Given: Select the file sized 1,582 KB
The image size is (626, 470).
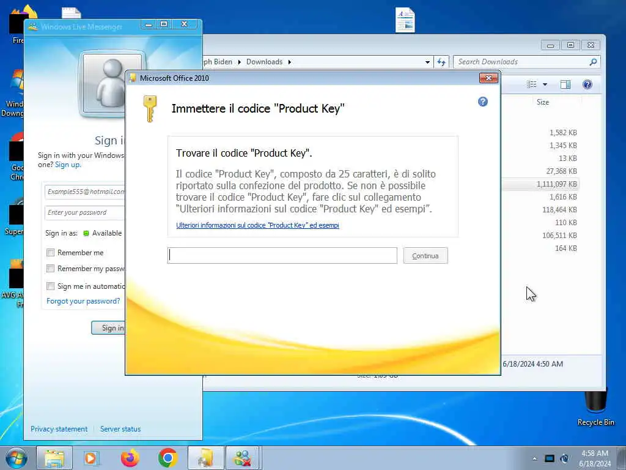Looking at the screenshot, I should [563, 133].
